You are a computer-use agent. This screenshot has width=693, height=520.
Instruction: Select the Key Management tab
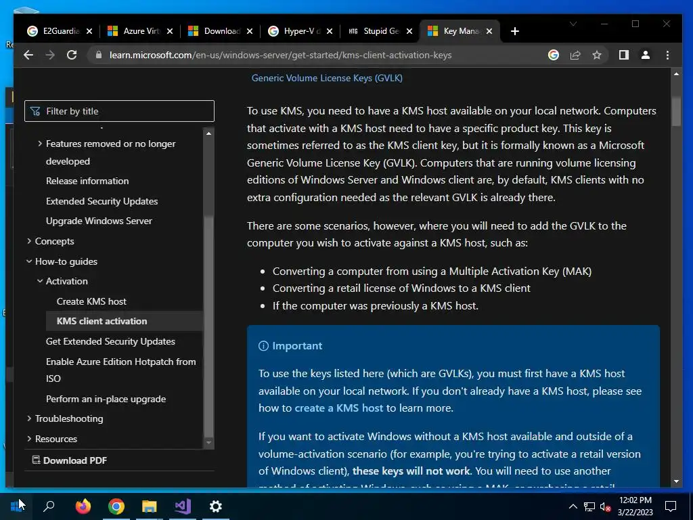pyautogui.click(x=460, y=31)
